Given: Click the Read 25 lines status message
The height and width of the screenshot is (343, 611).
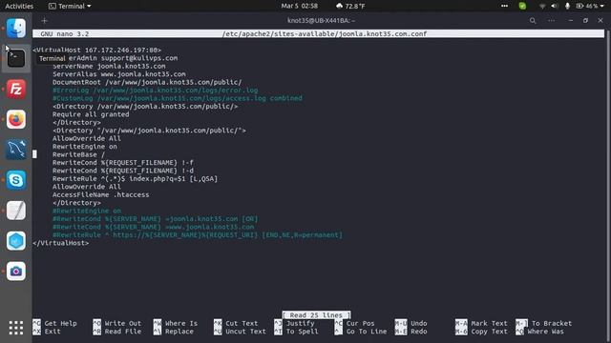Looking at the screenshot, I should (316, 315).
